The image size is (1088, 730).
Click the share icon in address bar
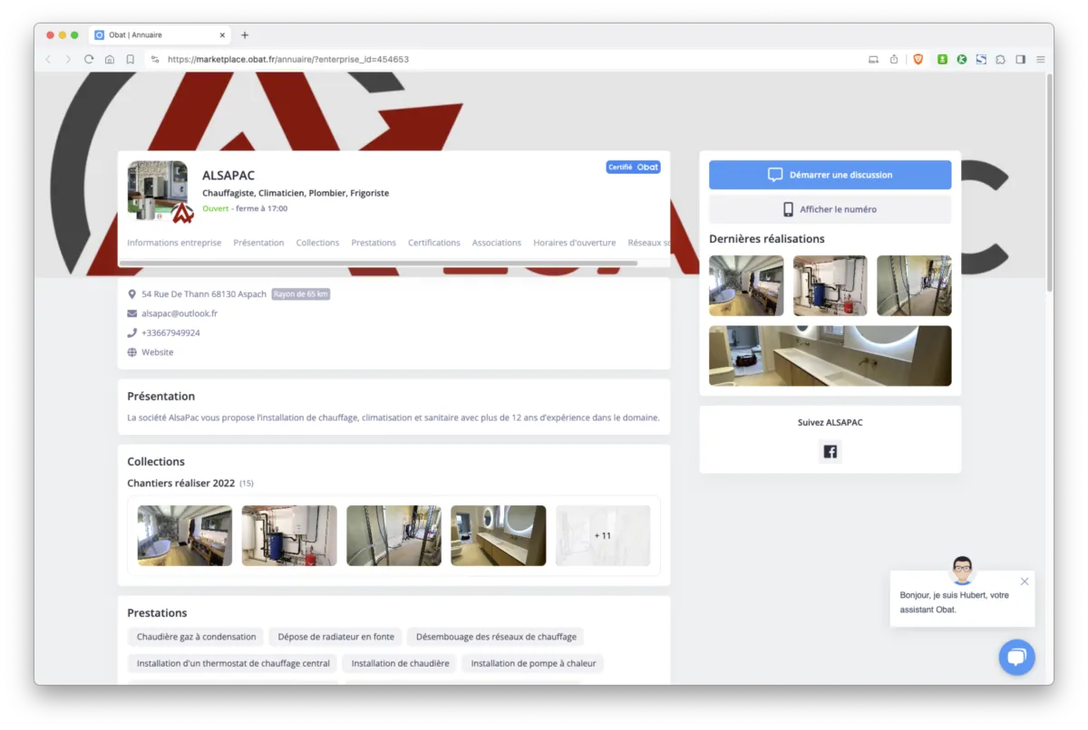894,60
